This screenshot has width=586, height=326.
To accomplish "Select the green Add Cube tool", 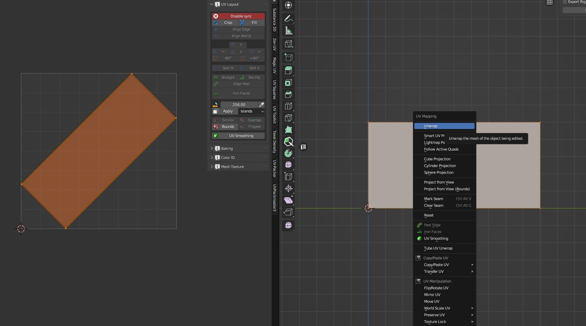I will (288, 57).
